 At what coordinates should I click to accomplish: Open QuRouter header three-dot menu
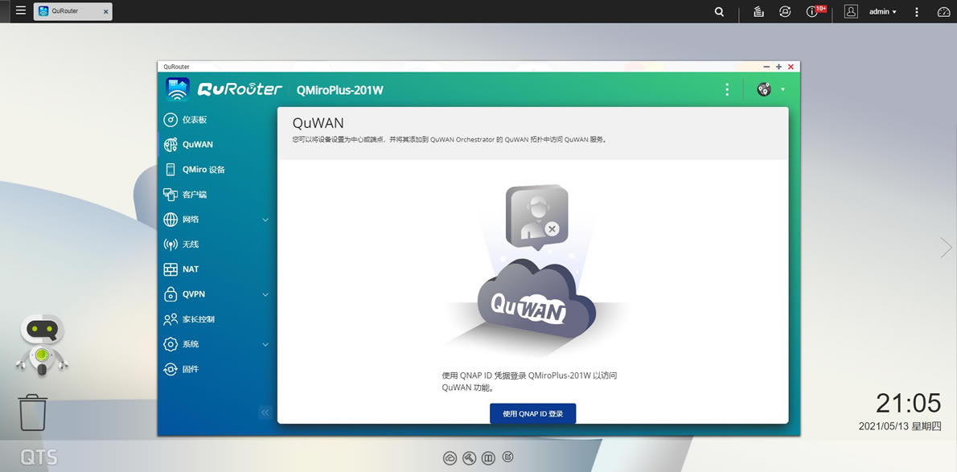tap(727, 90)
